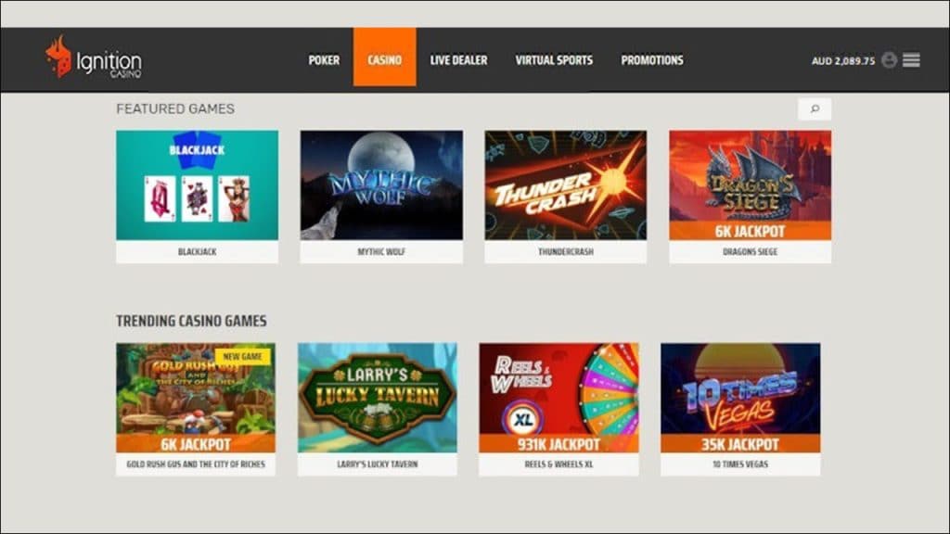Click the Mythic Wolf title label

tap(381, 251)
